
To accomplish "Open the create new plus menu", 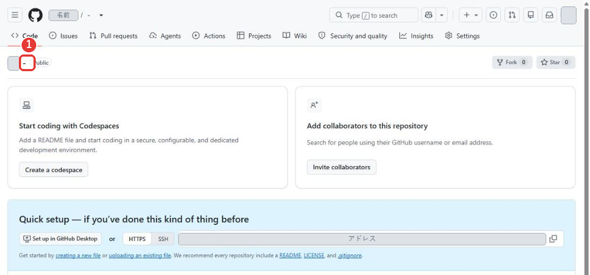I will [x=471, y=15].
